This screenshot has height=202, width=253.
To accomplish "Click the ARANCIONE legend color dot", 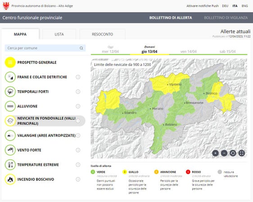I will pyautogui.click(x=156, y=172).
